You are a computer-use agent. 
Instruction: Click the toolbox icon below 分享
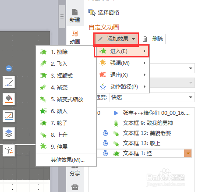(x=75, y=187)
